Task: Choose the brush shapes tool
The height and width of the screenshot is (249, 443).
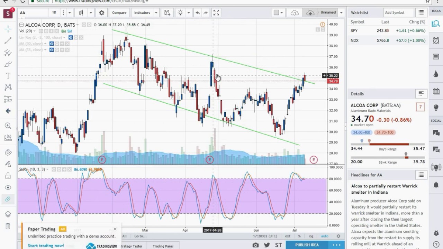Action: [8, 64]
